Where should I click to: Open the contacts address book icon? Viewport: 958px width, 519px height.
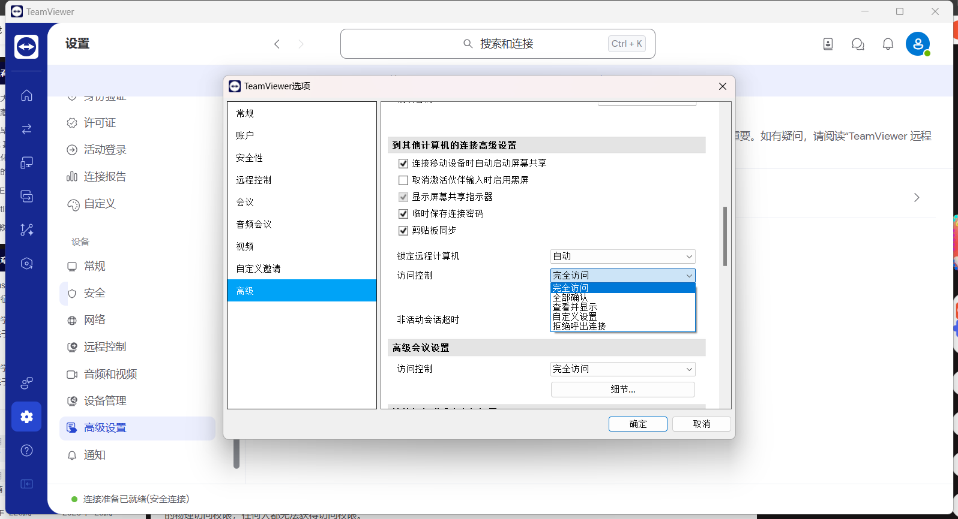pyautogui.click(x=828, y=44)
